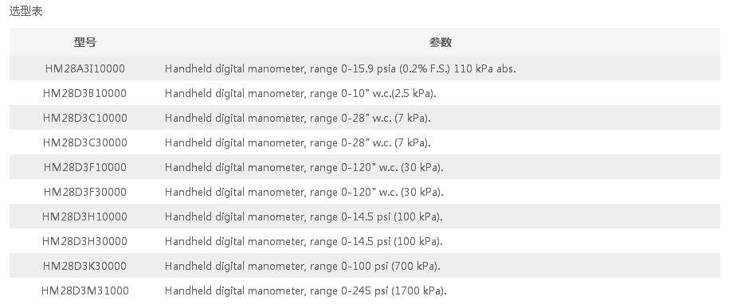Select model HM28D3F30000
729x308 pixels.
pos(84,192)
